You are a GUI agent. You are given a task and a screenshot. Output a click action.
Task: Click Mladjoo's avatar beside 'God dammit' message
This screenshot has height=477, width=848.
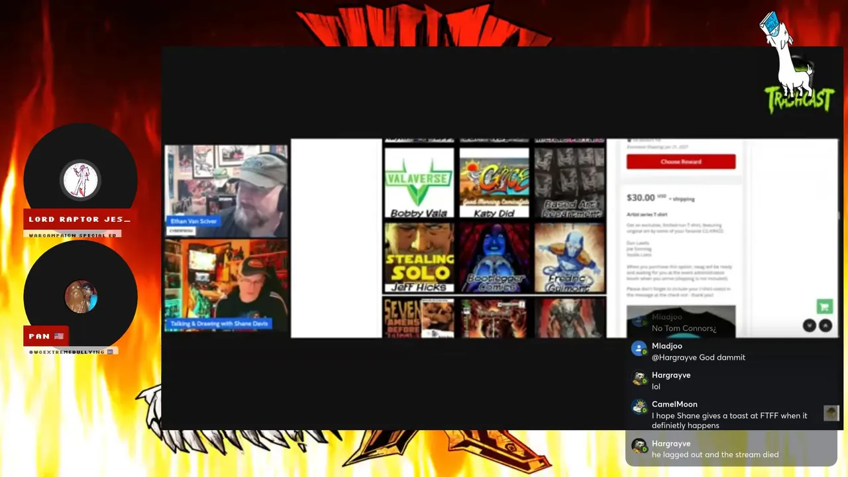(639, 349)
